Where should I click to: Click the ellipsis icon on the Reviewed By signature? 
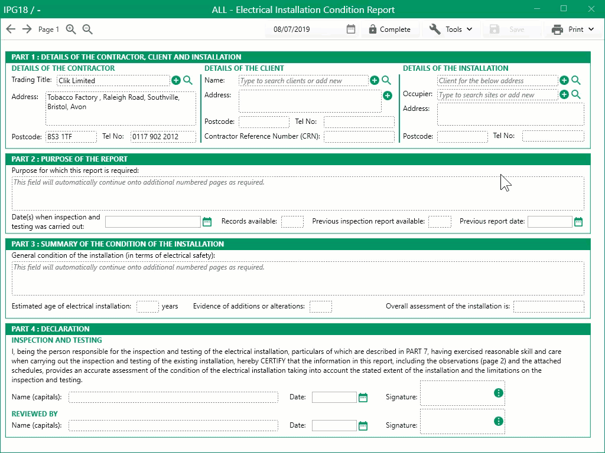point(499,420)
